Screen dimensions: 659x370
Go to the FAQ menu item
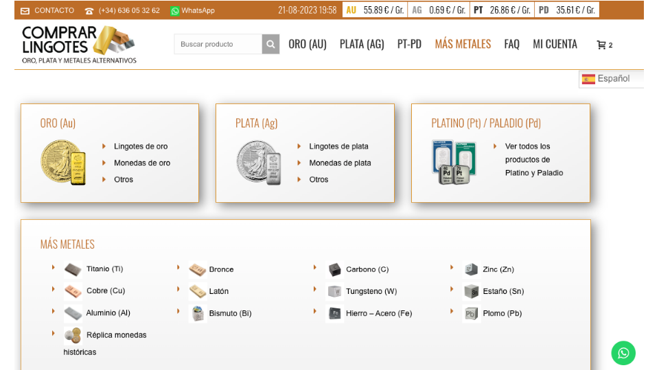point(511,45)
